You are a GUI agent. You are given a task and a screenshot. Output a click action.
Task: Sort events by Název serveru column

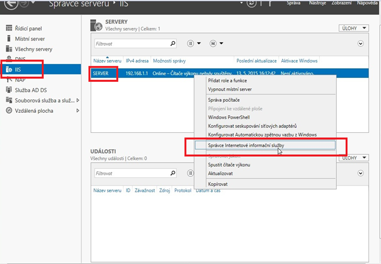click(x=107, y=190)
